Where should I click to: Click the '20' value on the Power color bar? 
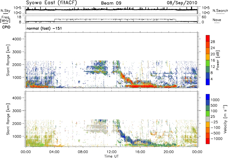click(x=213, y=54)
